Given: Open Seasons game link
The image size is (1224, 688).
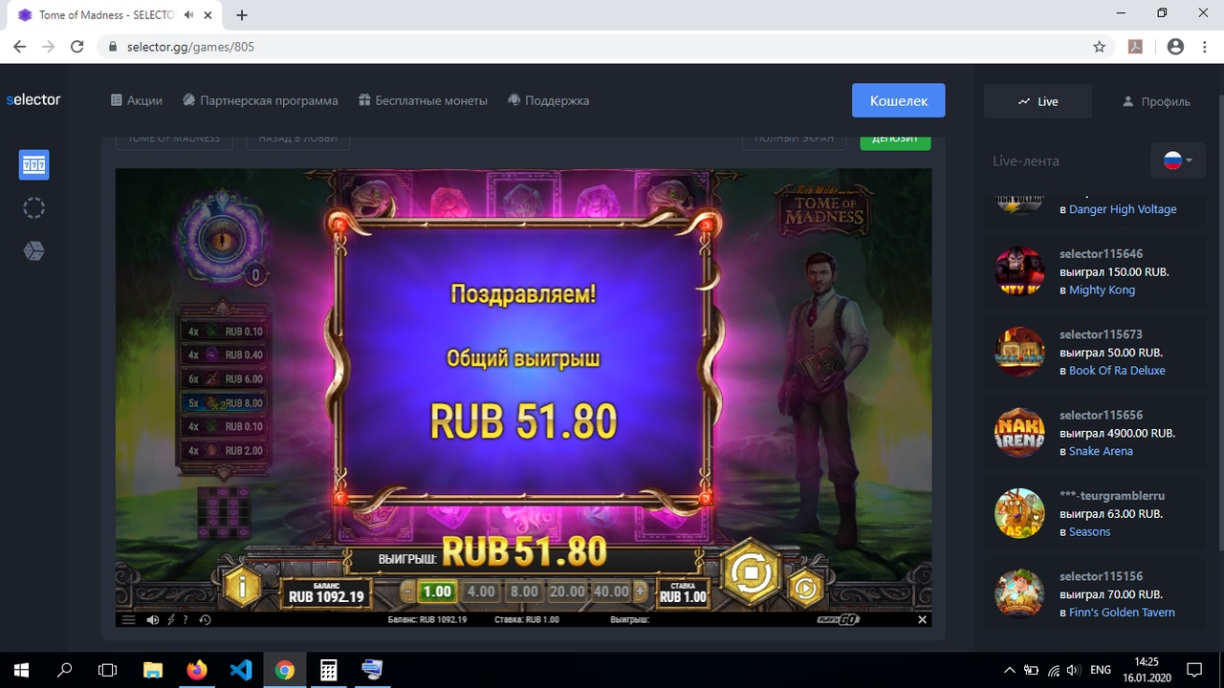Looking at the screenshot, I should (x=1089, y=532).
